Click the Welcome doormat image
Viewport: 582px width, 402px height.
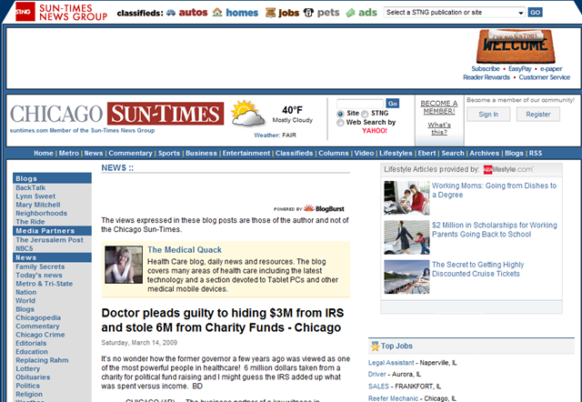tap(516, 46)
